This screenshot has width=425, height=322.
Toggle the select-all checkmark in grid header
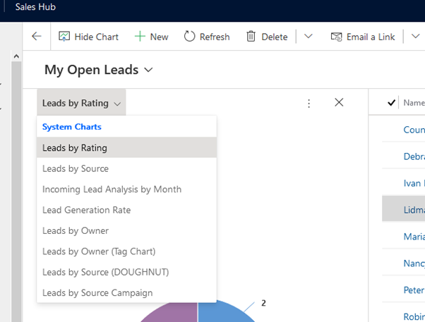[x=391, y=103]
